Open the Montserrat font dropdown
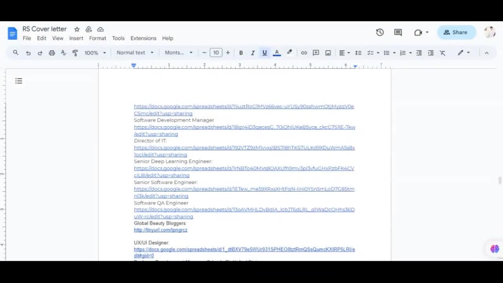 pyautogui.click(x=179, y=53)
